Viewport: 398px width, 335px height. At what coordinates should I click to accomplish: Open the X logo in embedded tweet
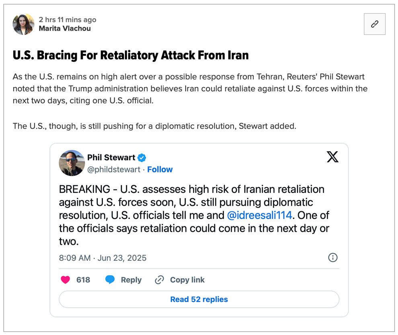[332, 157]
